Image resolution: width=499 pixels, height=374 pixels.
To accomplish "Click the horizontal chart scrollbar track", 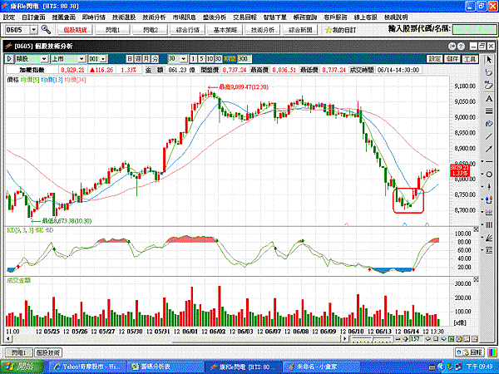I will 178,339.
